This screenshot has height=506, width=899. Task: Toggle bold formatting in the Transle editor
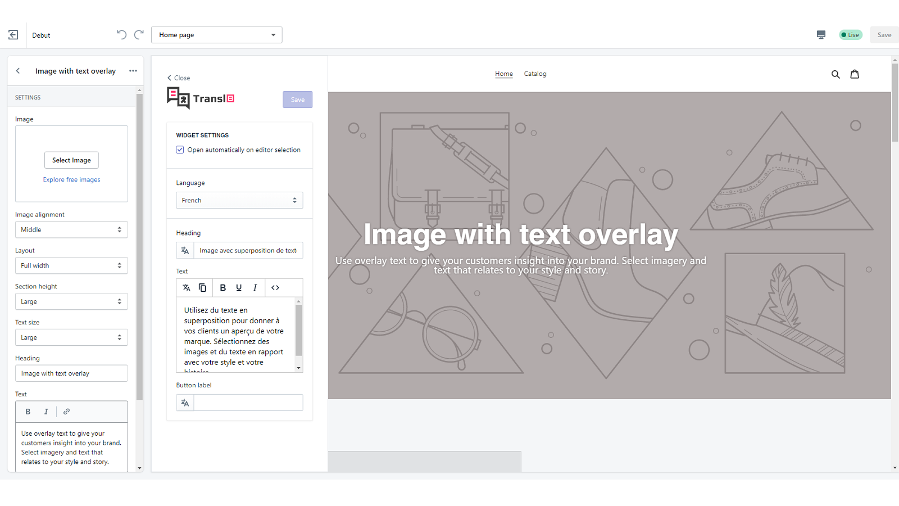tap(223, 287)
